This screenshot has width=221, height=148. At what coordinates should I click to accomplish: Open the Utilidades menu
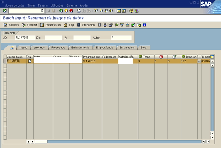[57, 5]
